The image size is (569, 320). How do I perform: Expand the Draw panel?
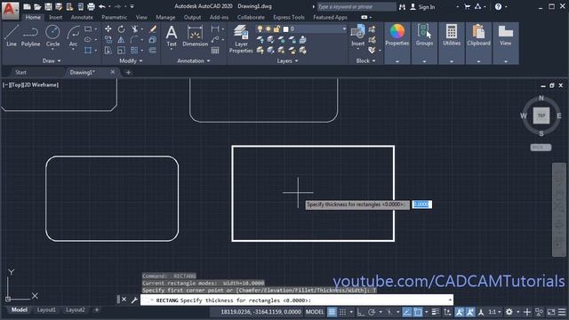pyautogui.click(x=52, y=61)
